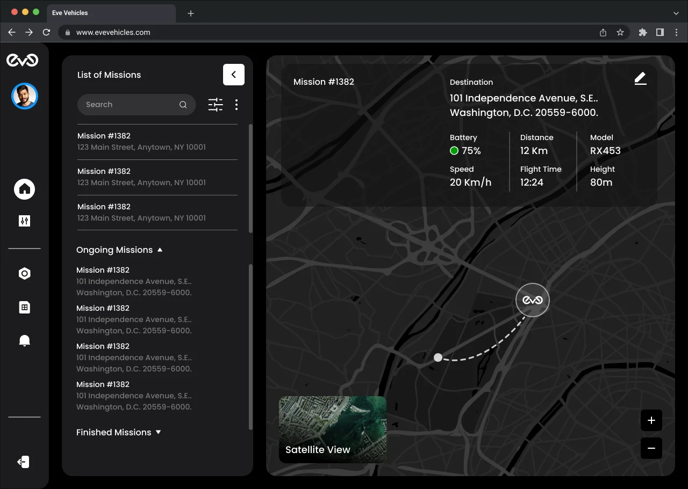
Task: Click the lock site info icon
Action: (x=68, y=33)
